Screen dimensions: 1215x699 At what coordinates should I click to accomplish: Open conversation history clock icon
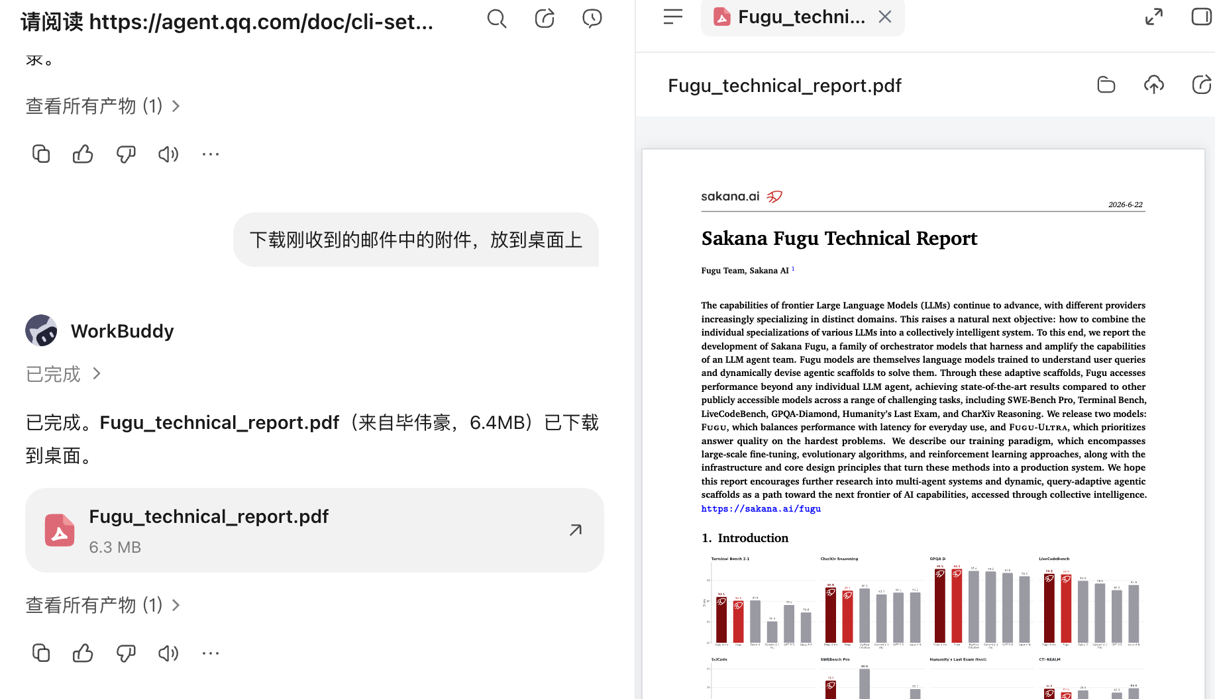tap(592, 19)
